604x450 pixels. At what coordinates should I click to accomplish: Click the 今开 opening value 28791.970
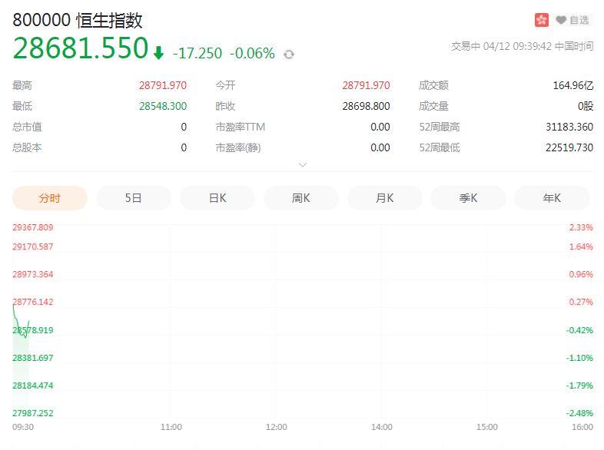tap(366, 85)
